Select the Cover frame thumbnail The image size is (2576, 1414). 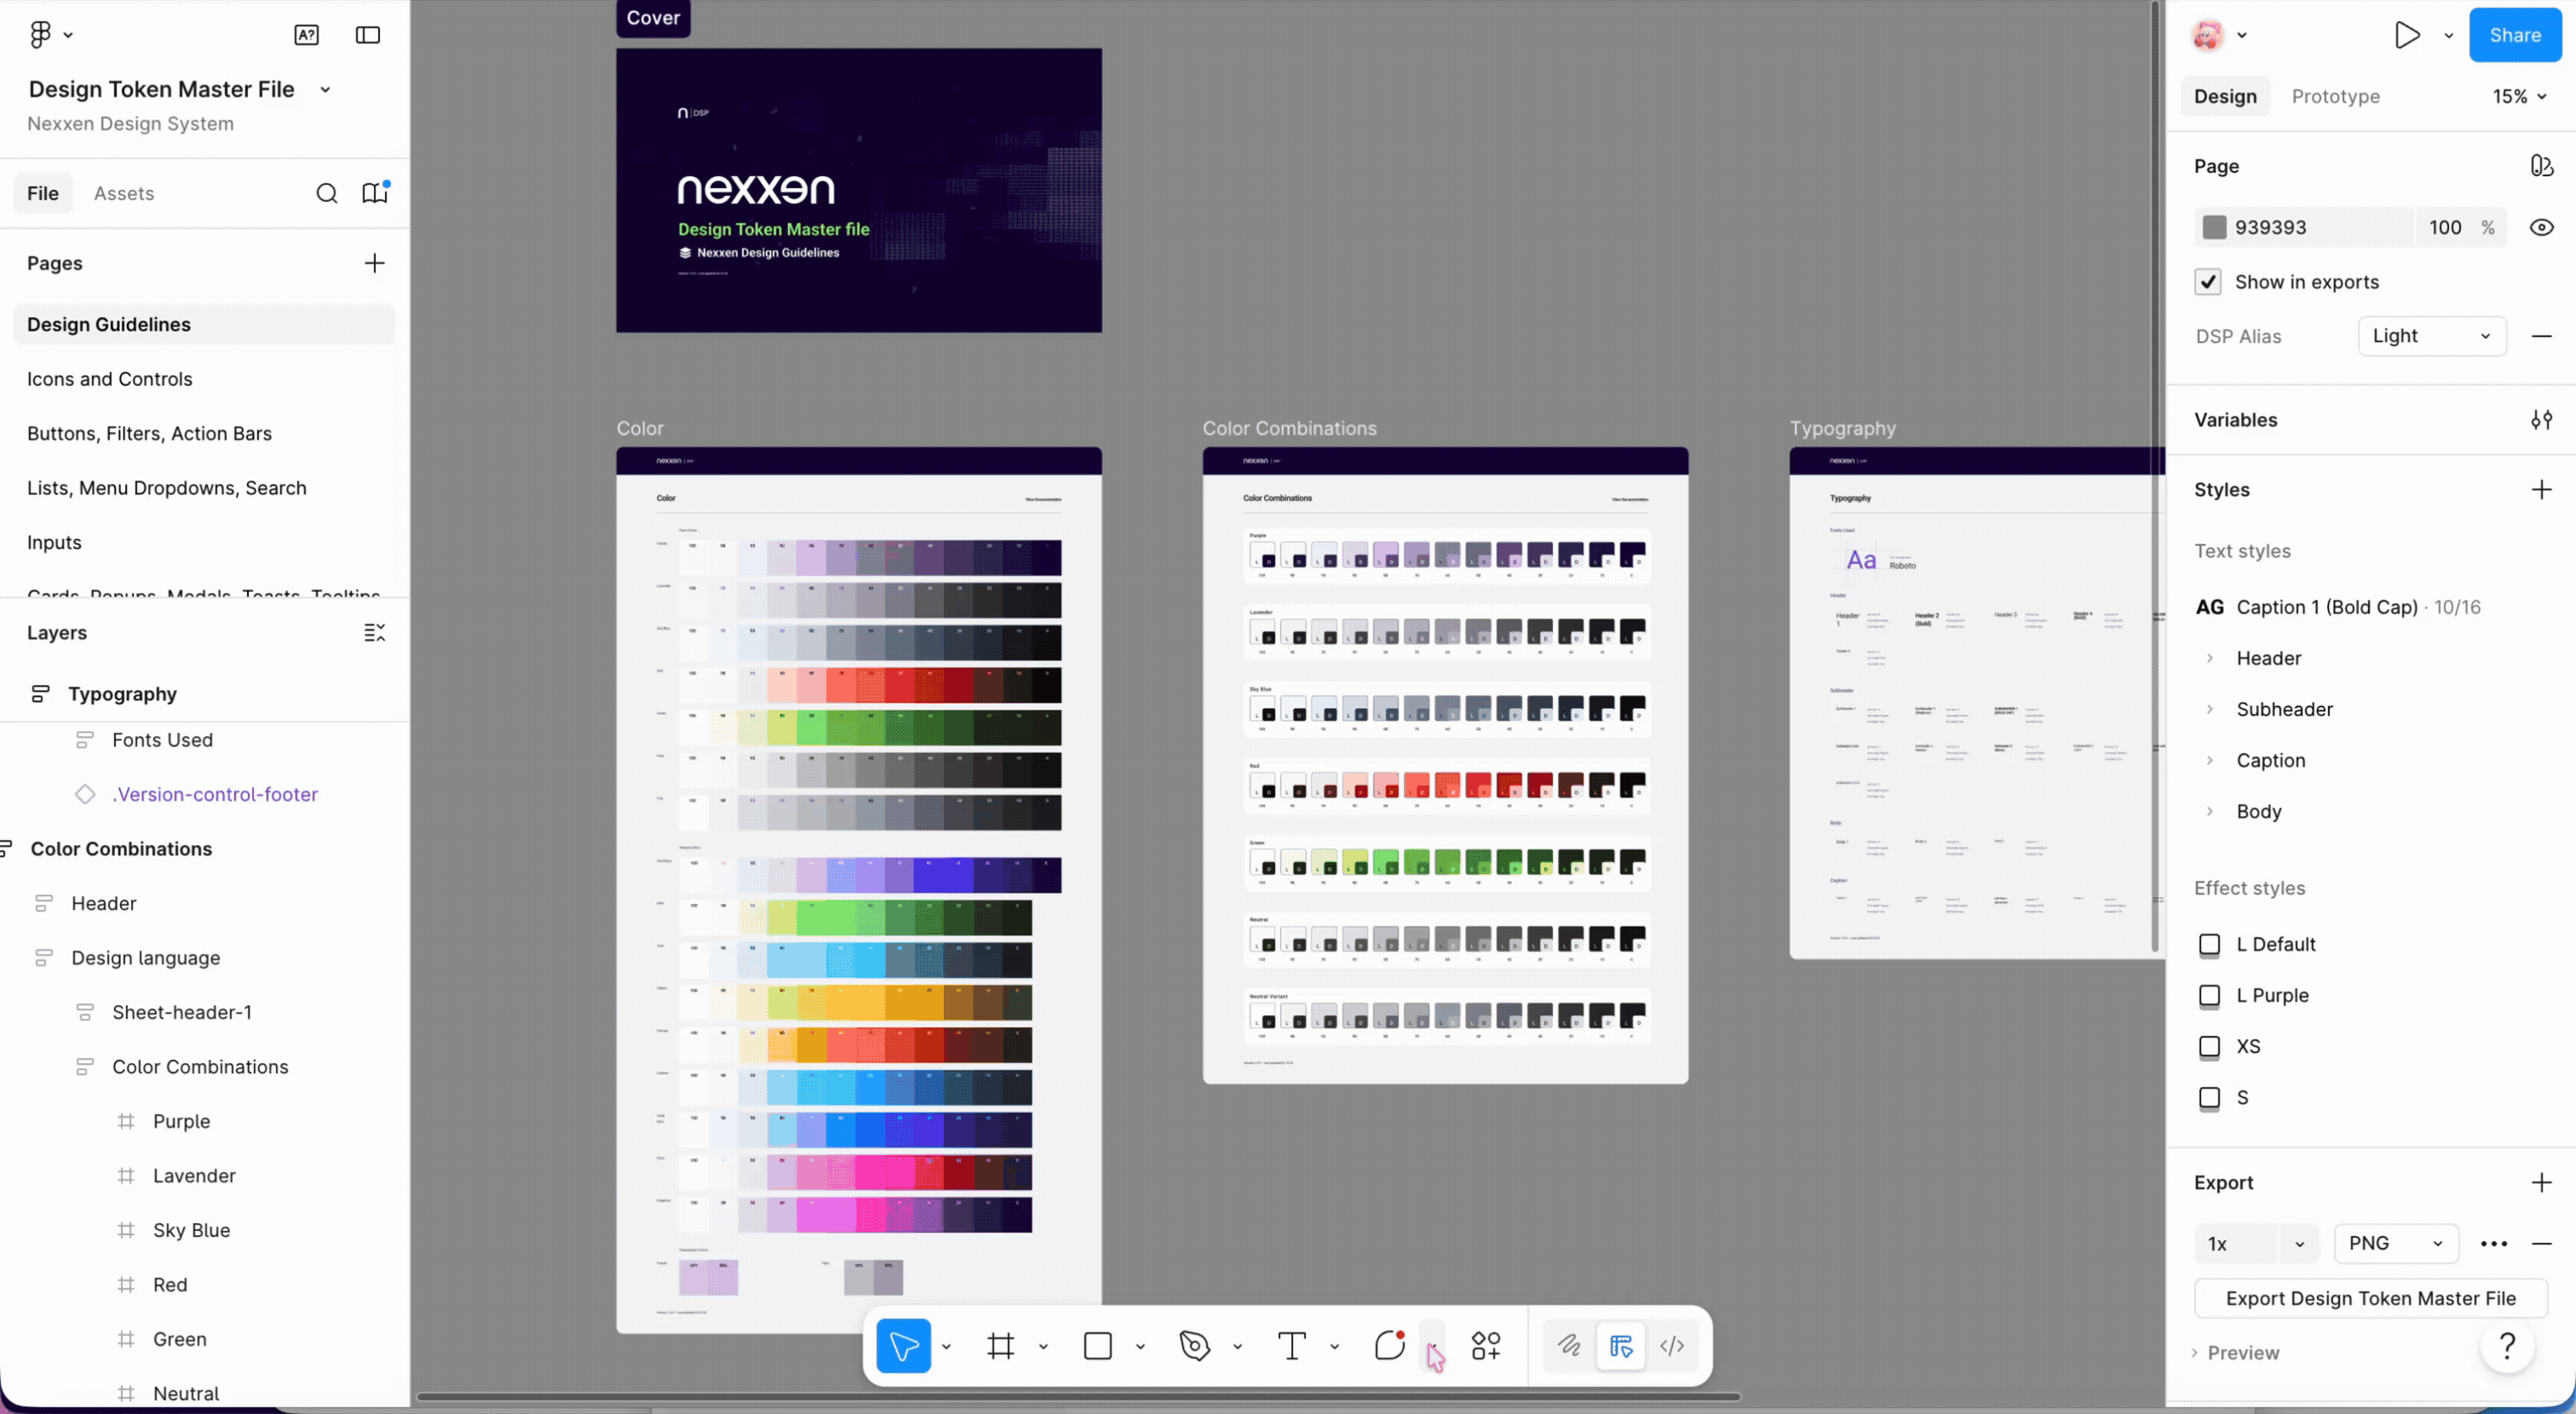tap(859, 190)
